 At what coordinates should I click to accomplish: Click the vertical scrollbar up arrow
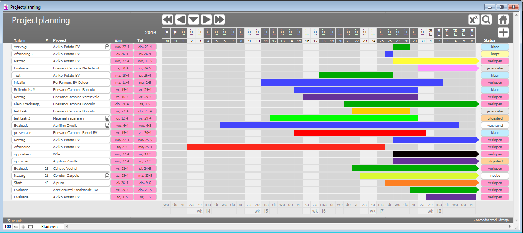(517, 15)
